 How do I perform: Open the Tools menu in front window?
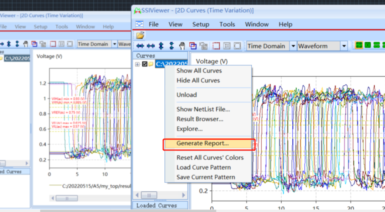(x=227, y=24)
